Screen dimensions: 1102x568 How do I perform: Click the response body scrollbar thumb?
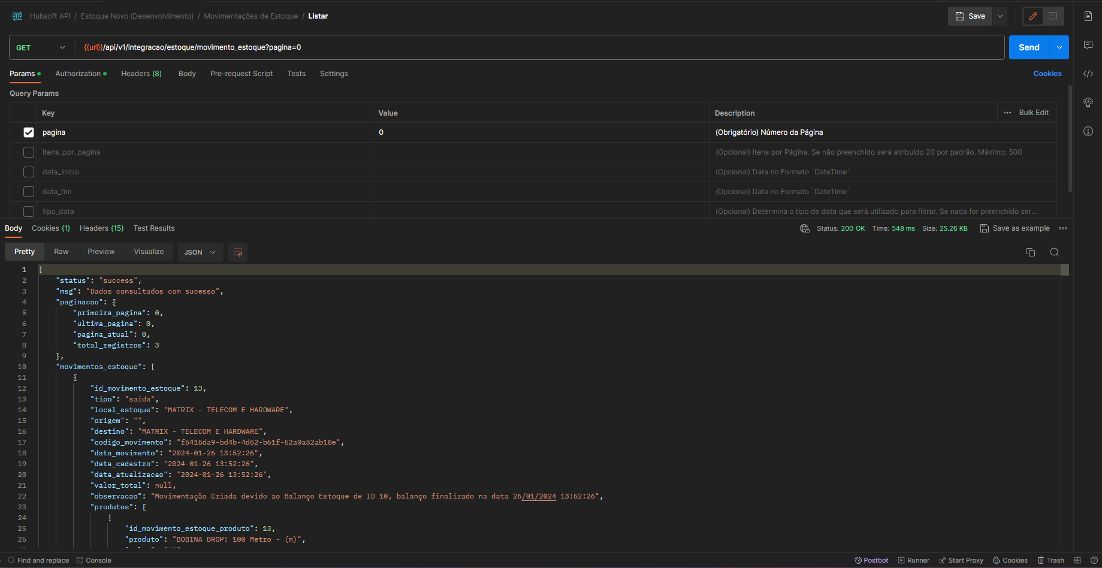(1065, 270)
